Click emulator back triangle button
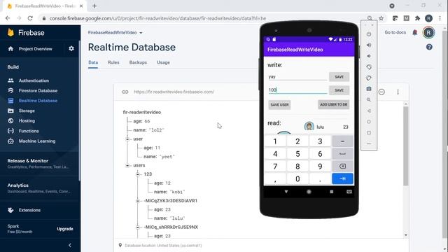The height and width of the screenshot is (252, 448). [369, 111]
